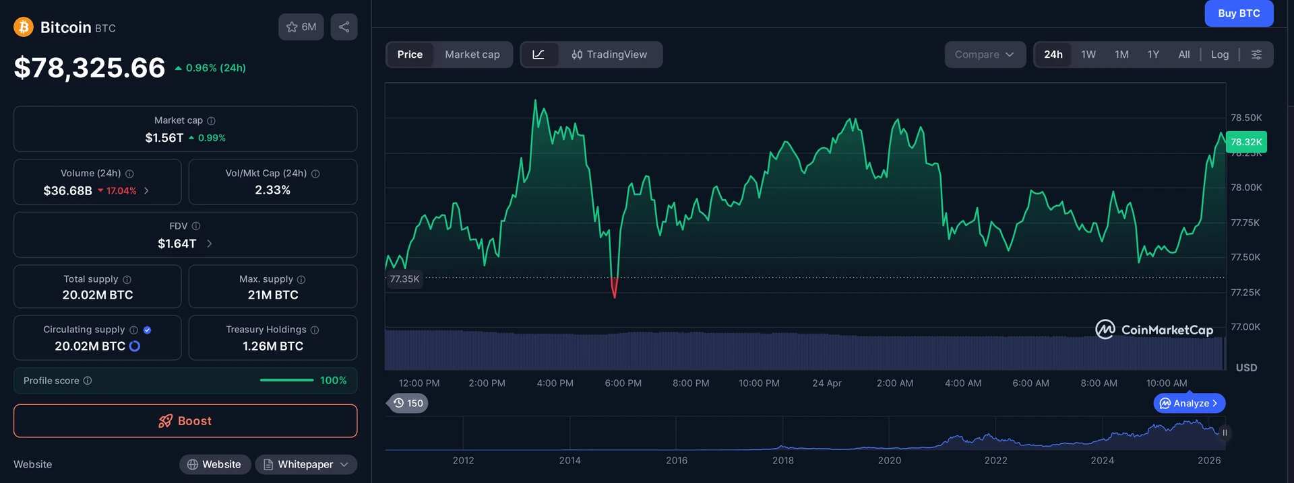
Task: Click the $78,325.66 price text
Action: (x=90, y=67)
